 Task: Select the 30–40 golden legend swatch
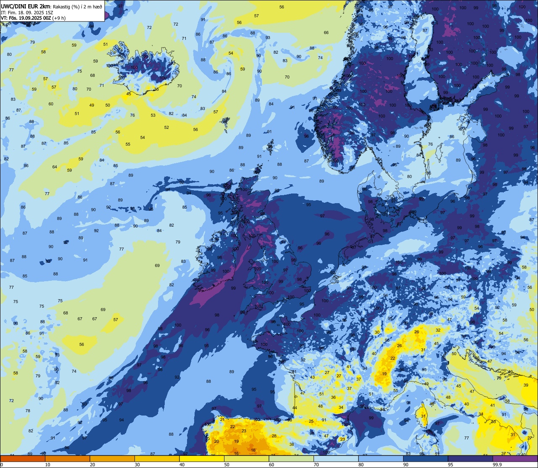(x=157, y=458)
